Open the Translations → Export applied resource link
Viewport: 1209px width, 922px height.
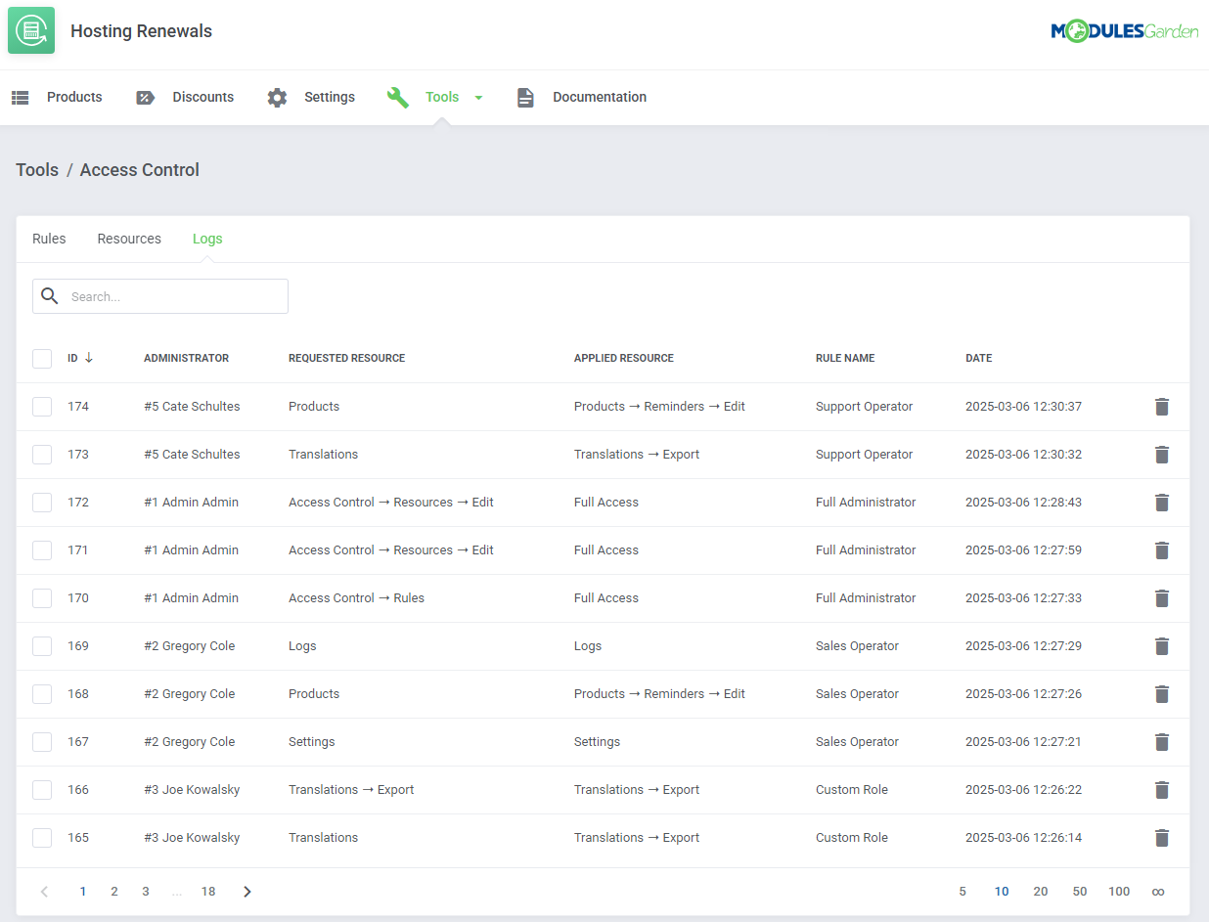(x=637, y=454)
